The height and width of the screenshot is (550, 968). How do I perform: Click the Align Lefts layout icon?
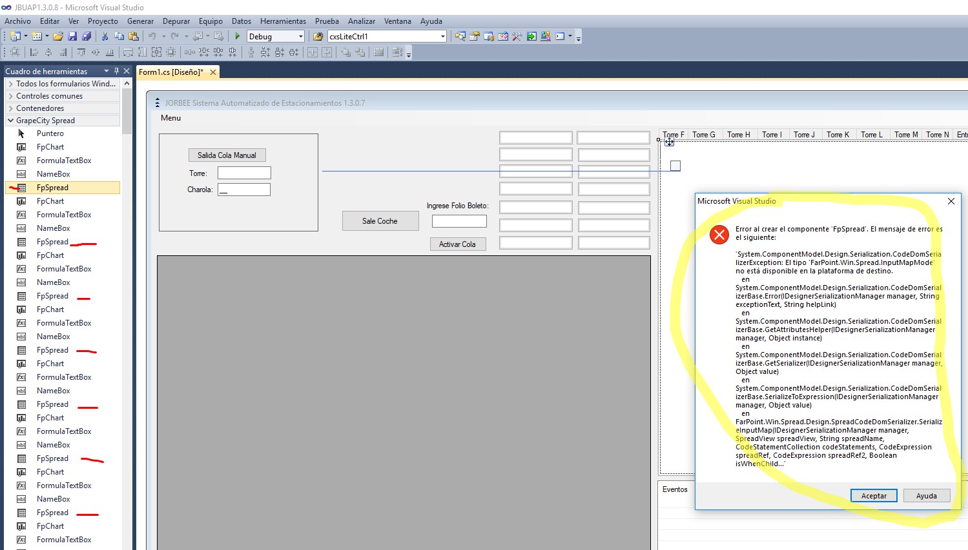(34, 52)
